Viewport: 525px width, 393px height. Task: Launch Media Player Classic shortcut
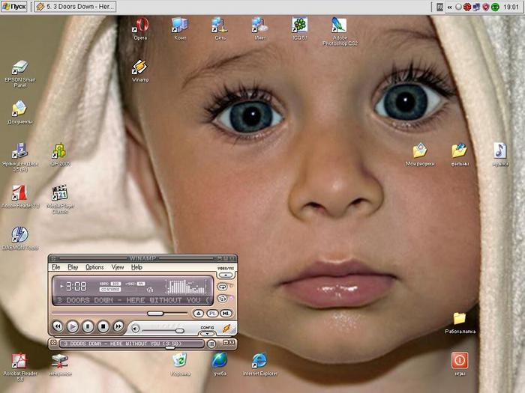pos(60,199)
